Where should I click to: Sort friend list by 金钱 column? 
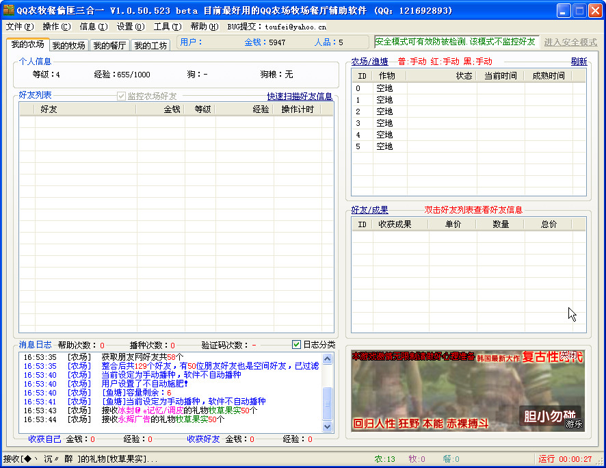tap(160, 109)
